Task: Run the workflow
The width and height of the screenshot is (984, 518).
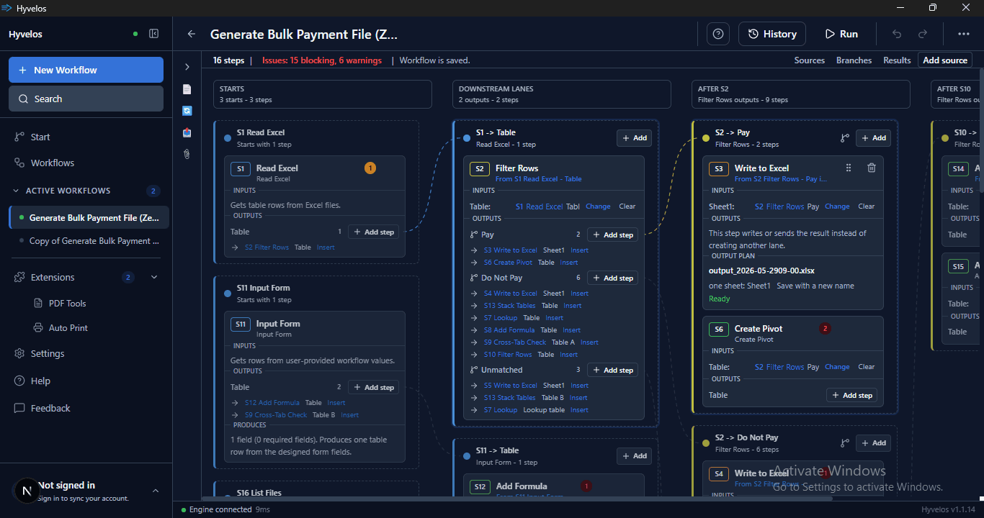Action: [x=841, y=34]
